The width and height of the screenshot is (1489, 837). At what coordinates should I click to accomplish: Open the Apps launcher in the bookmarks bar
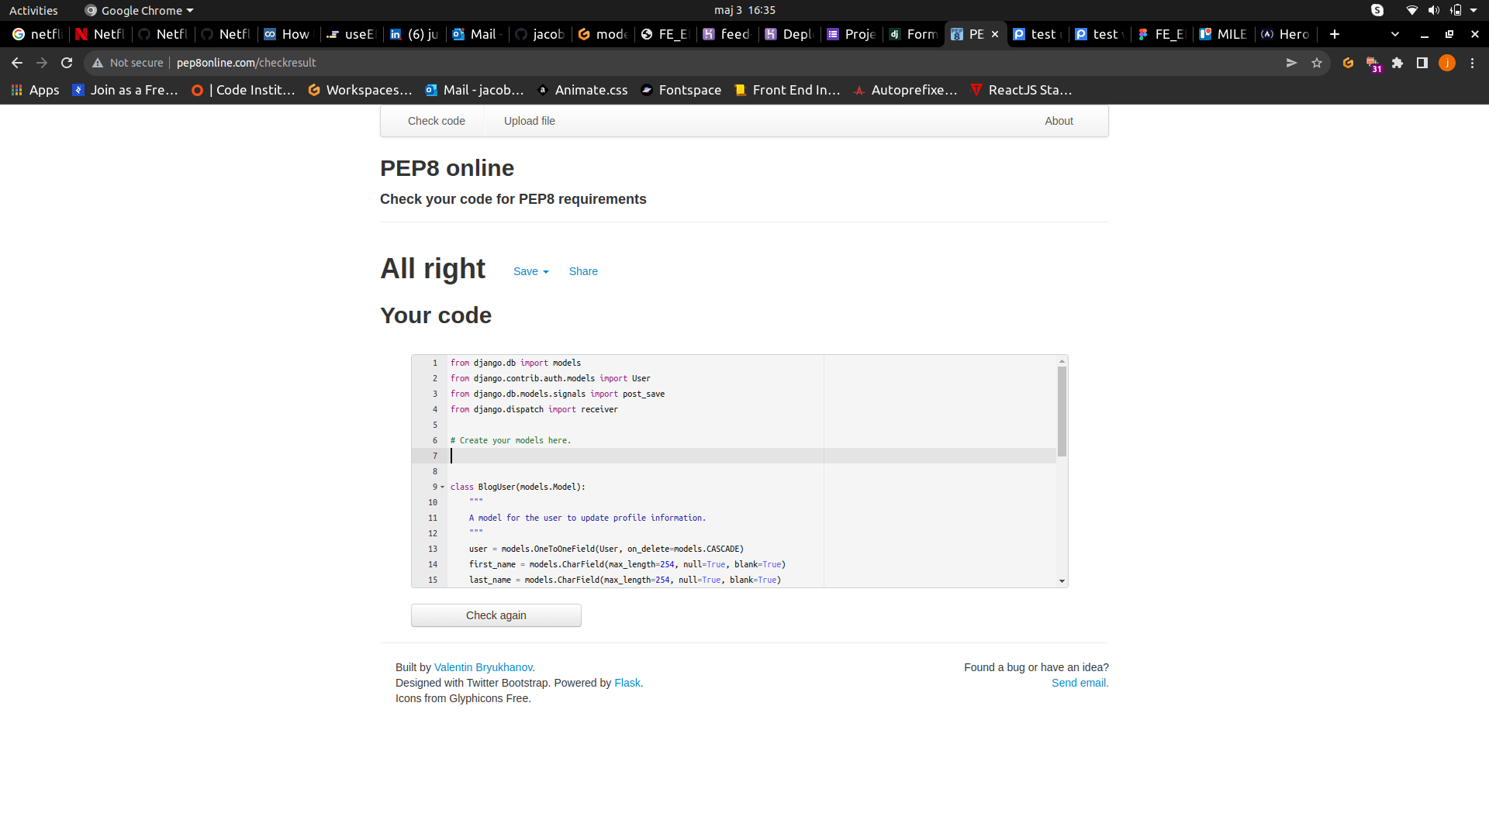click(34, 90)
